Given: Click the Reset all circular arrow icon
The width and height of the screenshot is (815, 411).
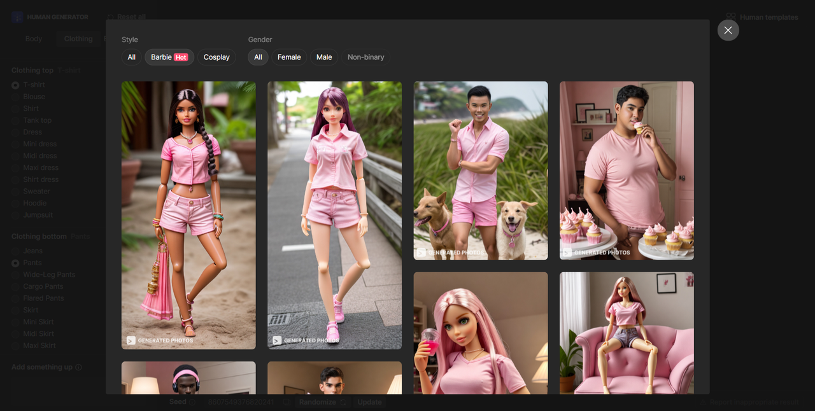Looking at the screenshot, I should tap(111, 17).
